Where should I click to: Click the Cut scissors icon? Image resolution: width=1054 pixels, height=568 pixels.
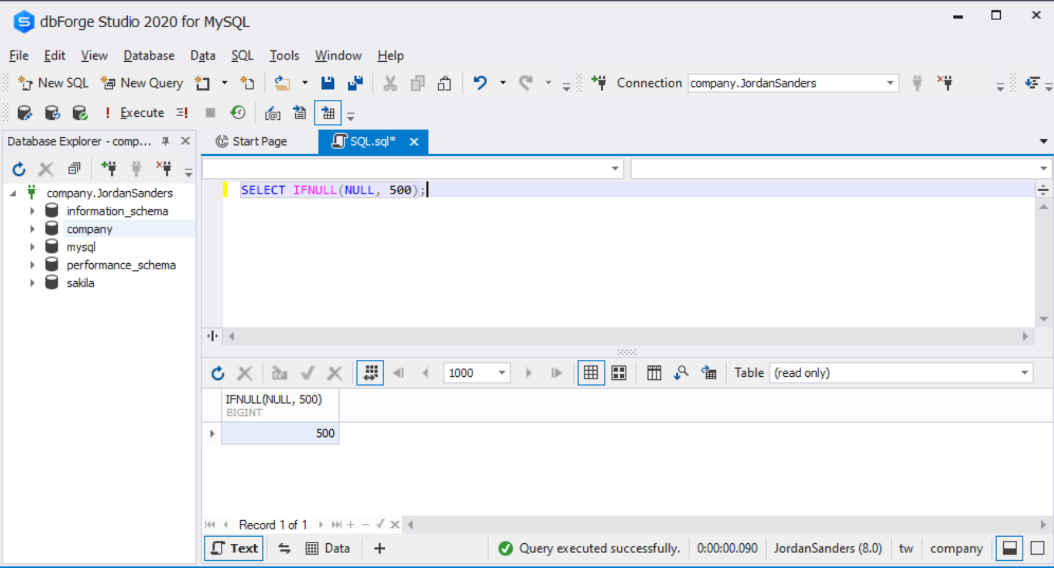(390, 83)
